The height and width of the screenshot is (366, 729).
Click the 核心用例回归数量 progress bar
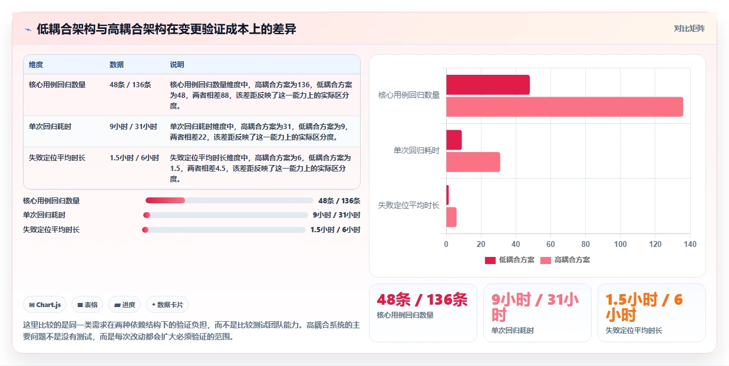pos(229,200)
